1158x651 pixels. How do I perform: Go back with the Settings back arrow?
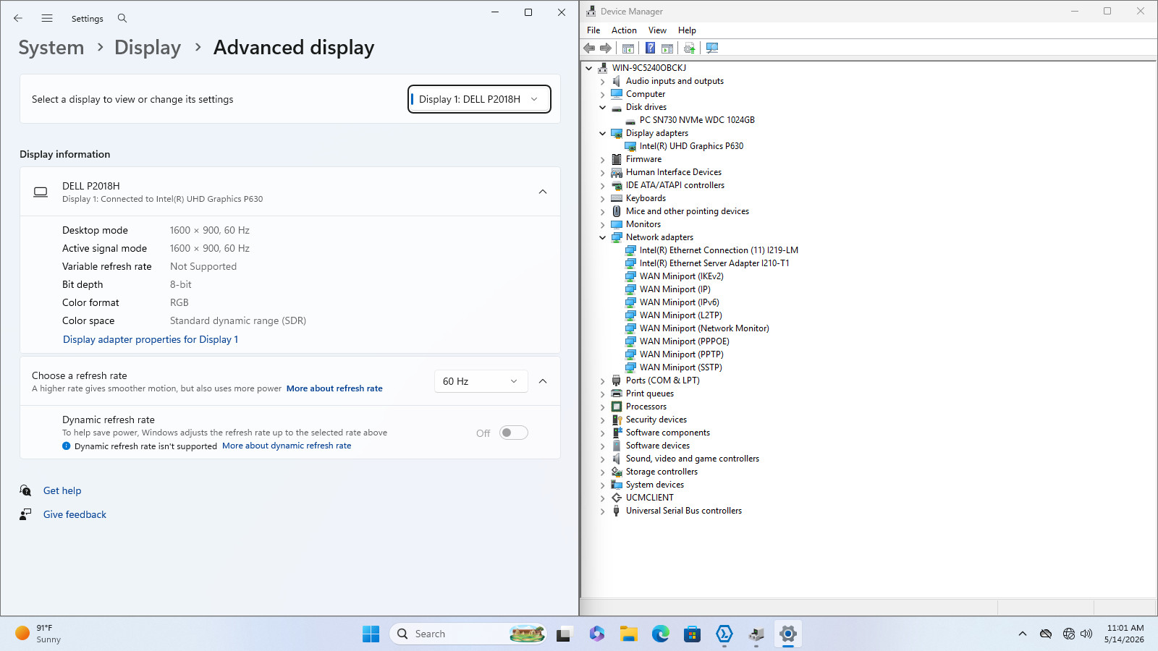coord(18,18)
